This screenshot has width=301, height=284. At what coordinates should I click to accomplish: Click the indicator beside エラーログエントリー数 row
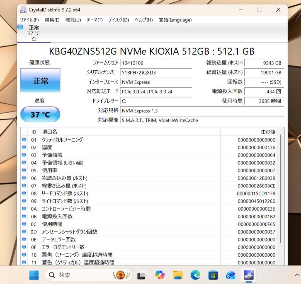click(24, 247)
